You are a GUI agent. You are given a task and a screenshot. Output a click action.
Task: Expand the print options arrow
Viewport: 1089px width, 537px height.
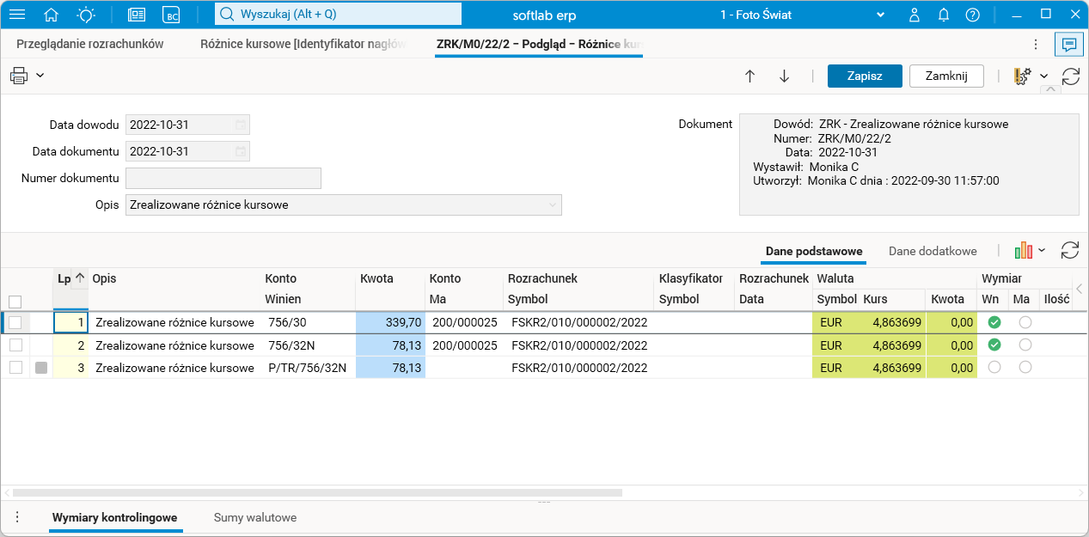pyautogui.click(x=40, y=76)
